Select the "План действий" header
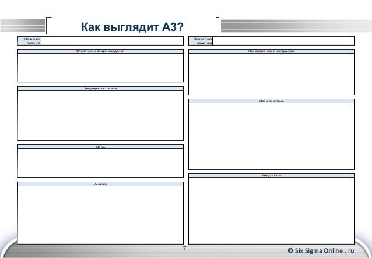Image resolution: width=372 pixels, height=258 pixels. coord(271,101)
